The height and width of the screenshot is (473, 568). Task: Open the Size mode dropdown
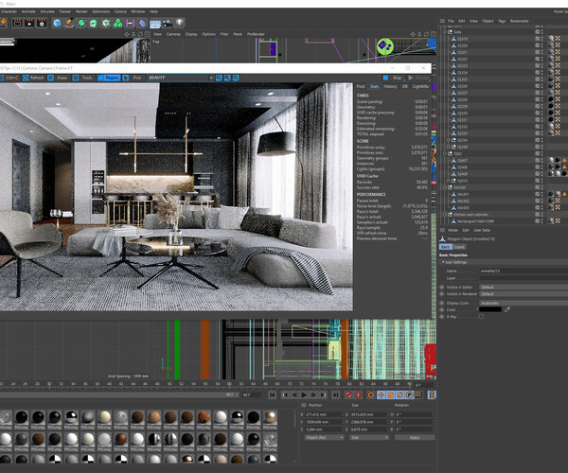point(369,438)
